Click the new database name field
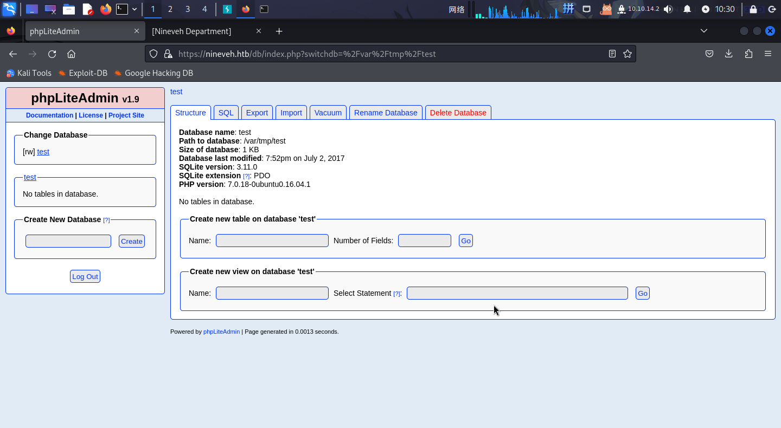Screen dimensions: 781x428 click(x=68, y=241)
